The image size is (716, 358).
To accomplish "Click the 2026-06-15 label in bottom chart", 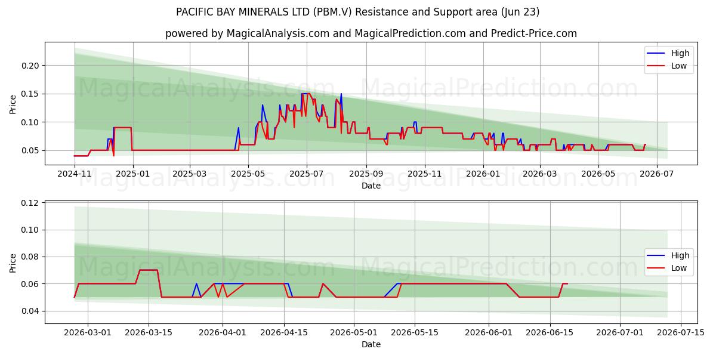I will (550, 332).
